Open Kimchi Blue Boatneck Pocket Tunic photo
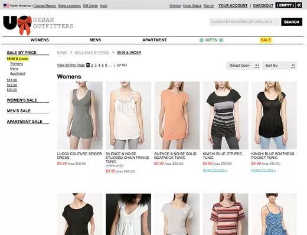The width and height of the screenshot is (307, 235). click(x=274, y=116)
